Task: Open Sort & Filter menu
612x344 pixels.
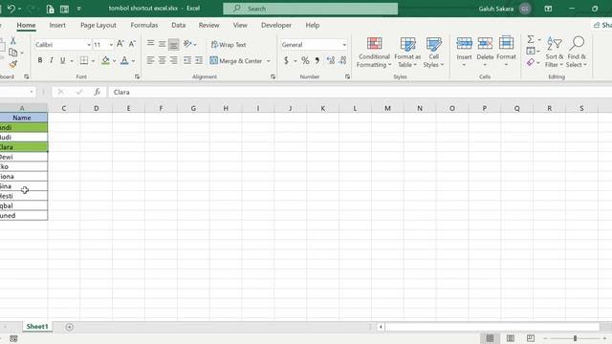Action: pyautogui.click(x=555, y=53)
